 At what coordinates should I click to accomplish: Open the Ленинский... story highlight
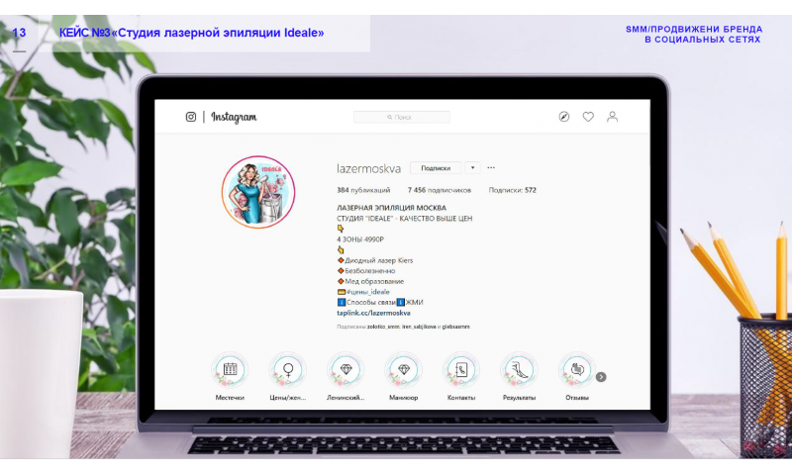pyautogui.click(x=346, y=369)
